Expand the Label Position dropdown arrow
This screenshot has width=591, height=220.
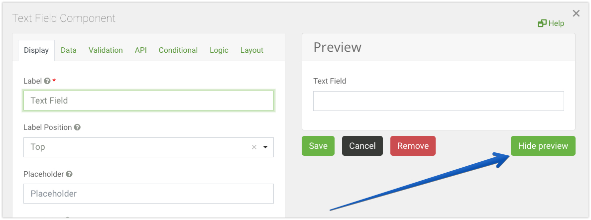tap(265, 147)
